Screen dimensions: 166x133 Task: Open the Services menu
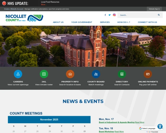coord(105,22)
